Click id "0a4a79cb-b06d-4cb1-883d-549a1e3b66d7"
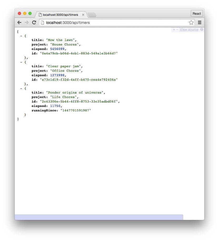The width and height of the screenshot is (219, 241). (x=79, y=53)
